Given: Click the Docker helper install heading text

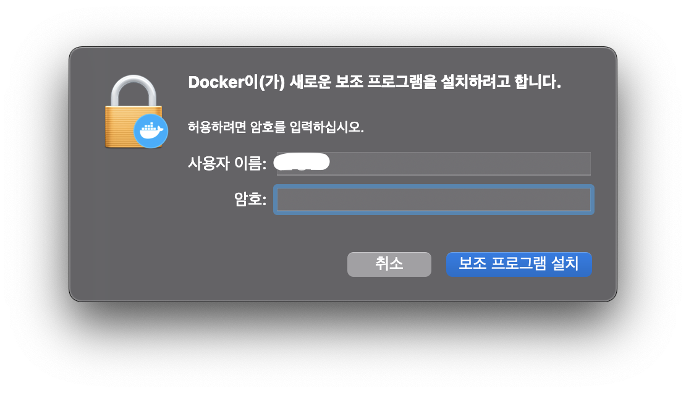Looking at the screenshot, I should [375, 82].
